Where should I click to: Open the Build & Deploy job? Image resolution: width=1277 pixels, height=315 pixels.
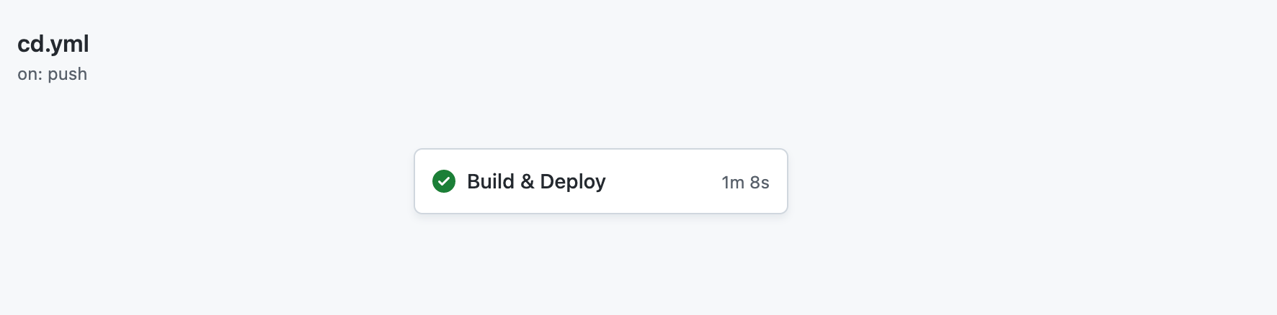click(x=600, y=181)
